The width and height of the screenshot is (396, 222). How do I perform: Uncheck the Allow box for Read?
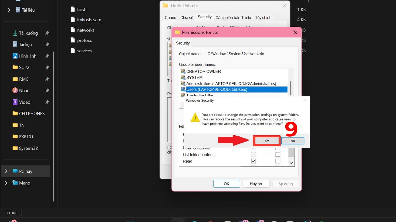coord(253,161)
